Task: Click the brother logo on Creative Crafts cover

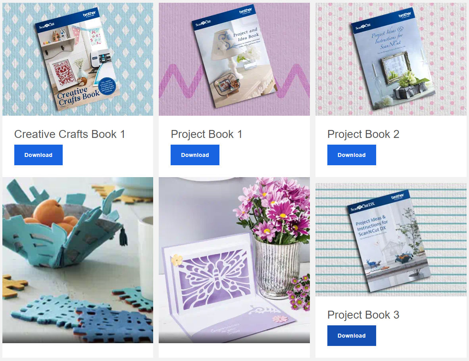Action: coord(89,14)
